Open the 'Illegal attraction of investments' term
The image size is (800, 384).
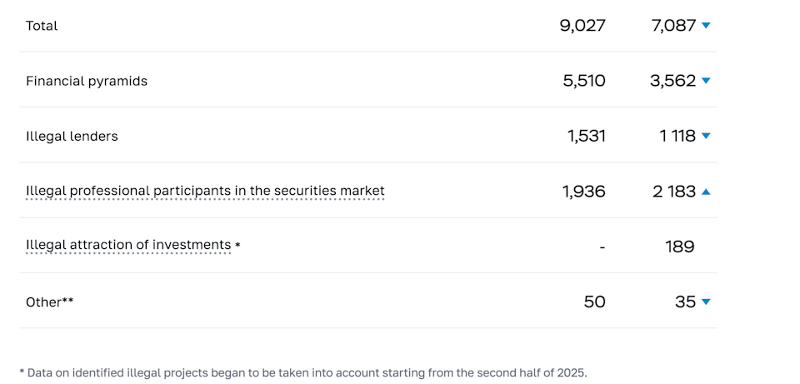pyautogui.click(x=128, y=245)
